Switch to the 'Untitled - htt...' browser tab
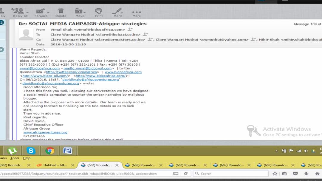The width and height of the screenshot is (322, 181). (55, 165)
